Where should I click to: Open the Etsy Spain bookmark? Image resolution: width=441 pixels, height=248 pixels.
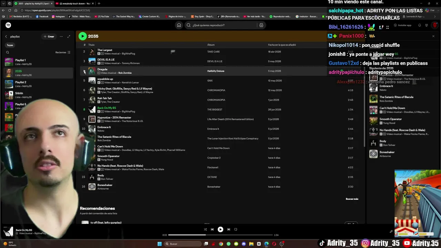click(x=203, y=16)
